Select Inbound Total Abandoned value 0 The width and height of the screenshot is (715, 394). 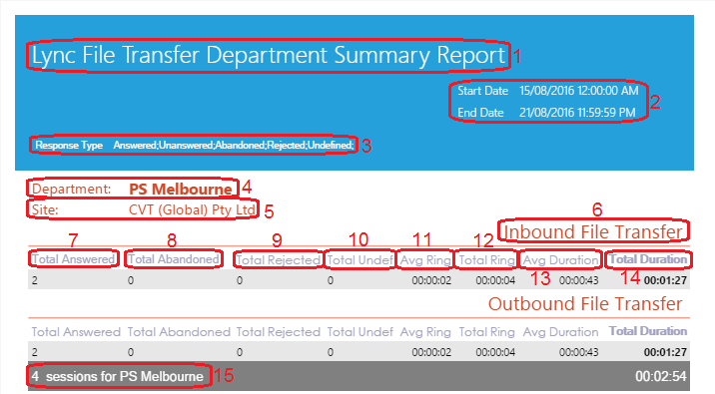click(131, 280)
